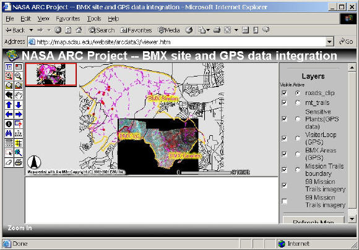Open the Edit menu
The height and width of the screenshot is (250, 359).
pyautogui.click(x=25, y=19)
